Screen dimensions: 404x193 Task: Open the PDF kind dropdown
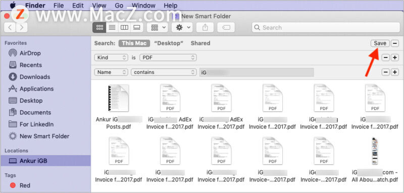[x=168, y=57]
